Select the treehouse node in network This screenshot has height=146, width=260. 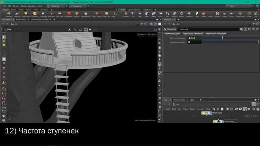[x=206, y=113]
